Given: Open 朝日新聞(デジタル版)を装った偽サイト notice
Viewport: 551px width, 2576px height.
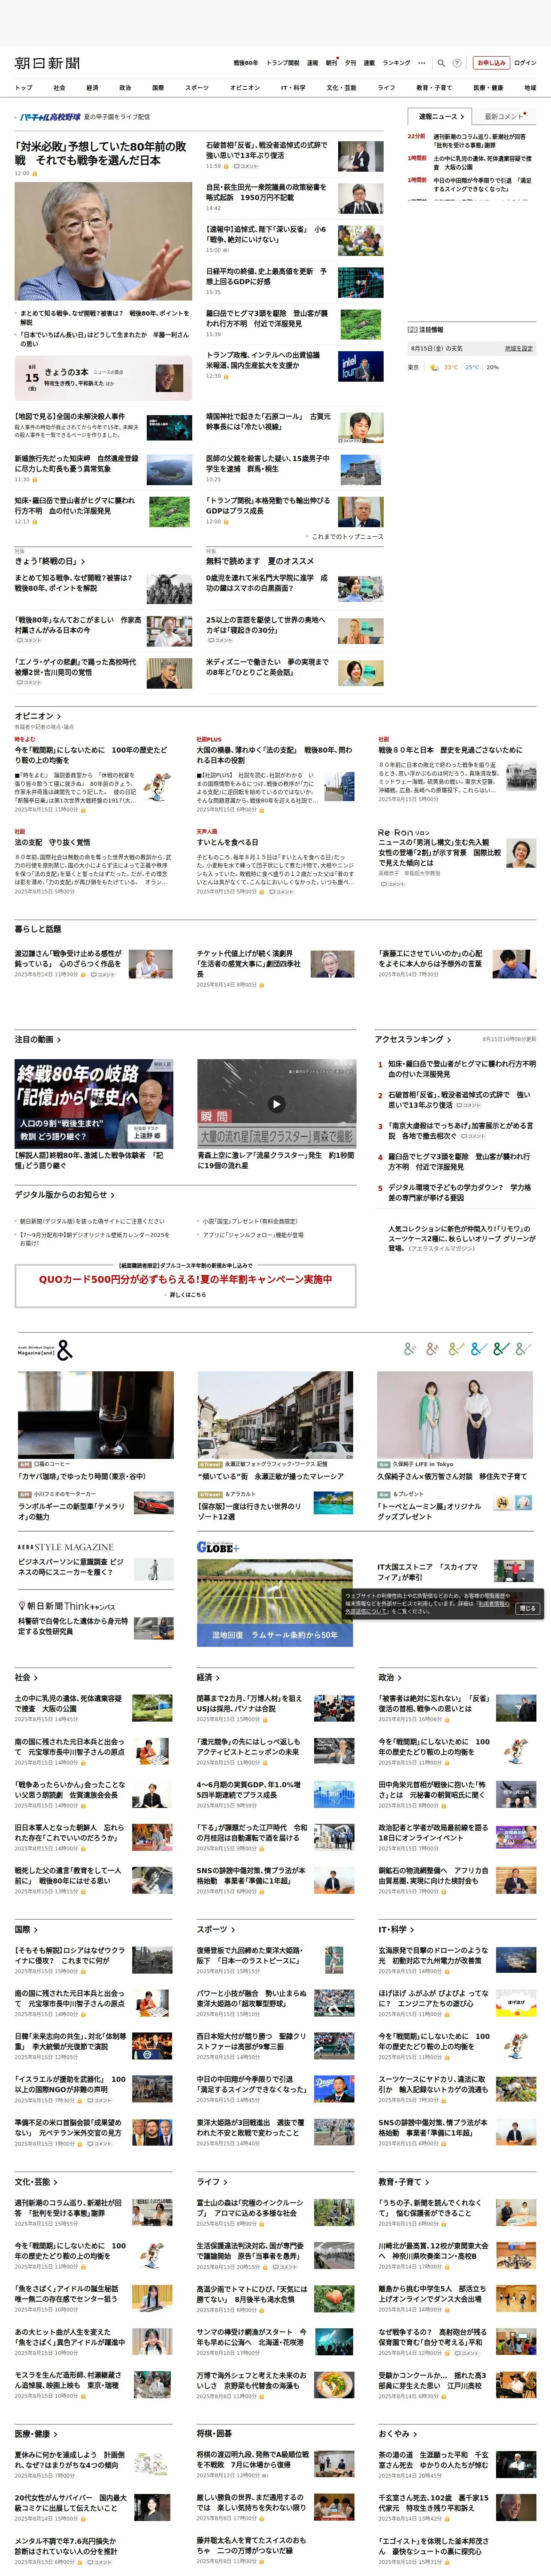Looking at the screenshot, I should click(92, 1221).
